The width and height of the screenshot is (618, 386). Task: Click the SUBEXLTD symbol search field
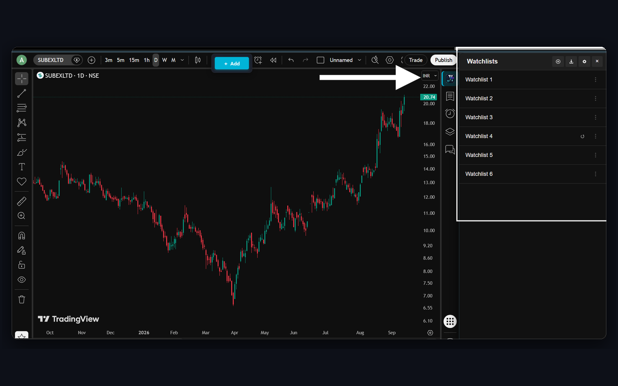(x=58, y=60)
